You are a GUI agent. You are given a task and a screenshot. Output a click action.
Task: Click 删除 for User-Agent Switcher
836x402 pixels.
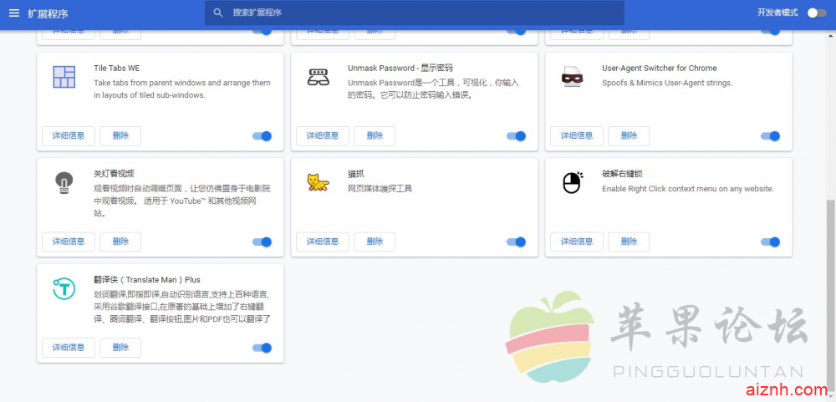coord(630,136)
